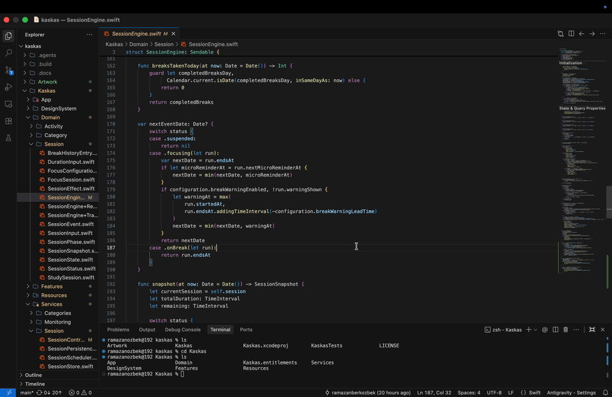
Task: Open the Search view in activity bar
Action: pyautogui.click(x=8, y=53)
